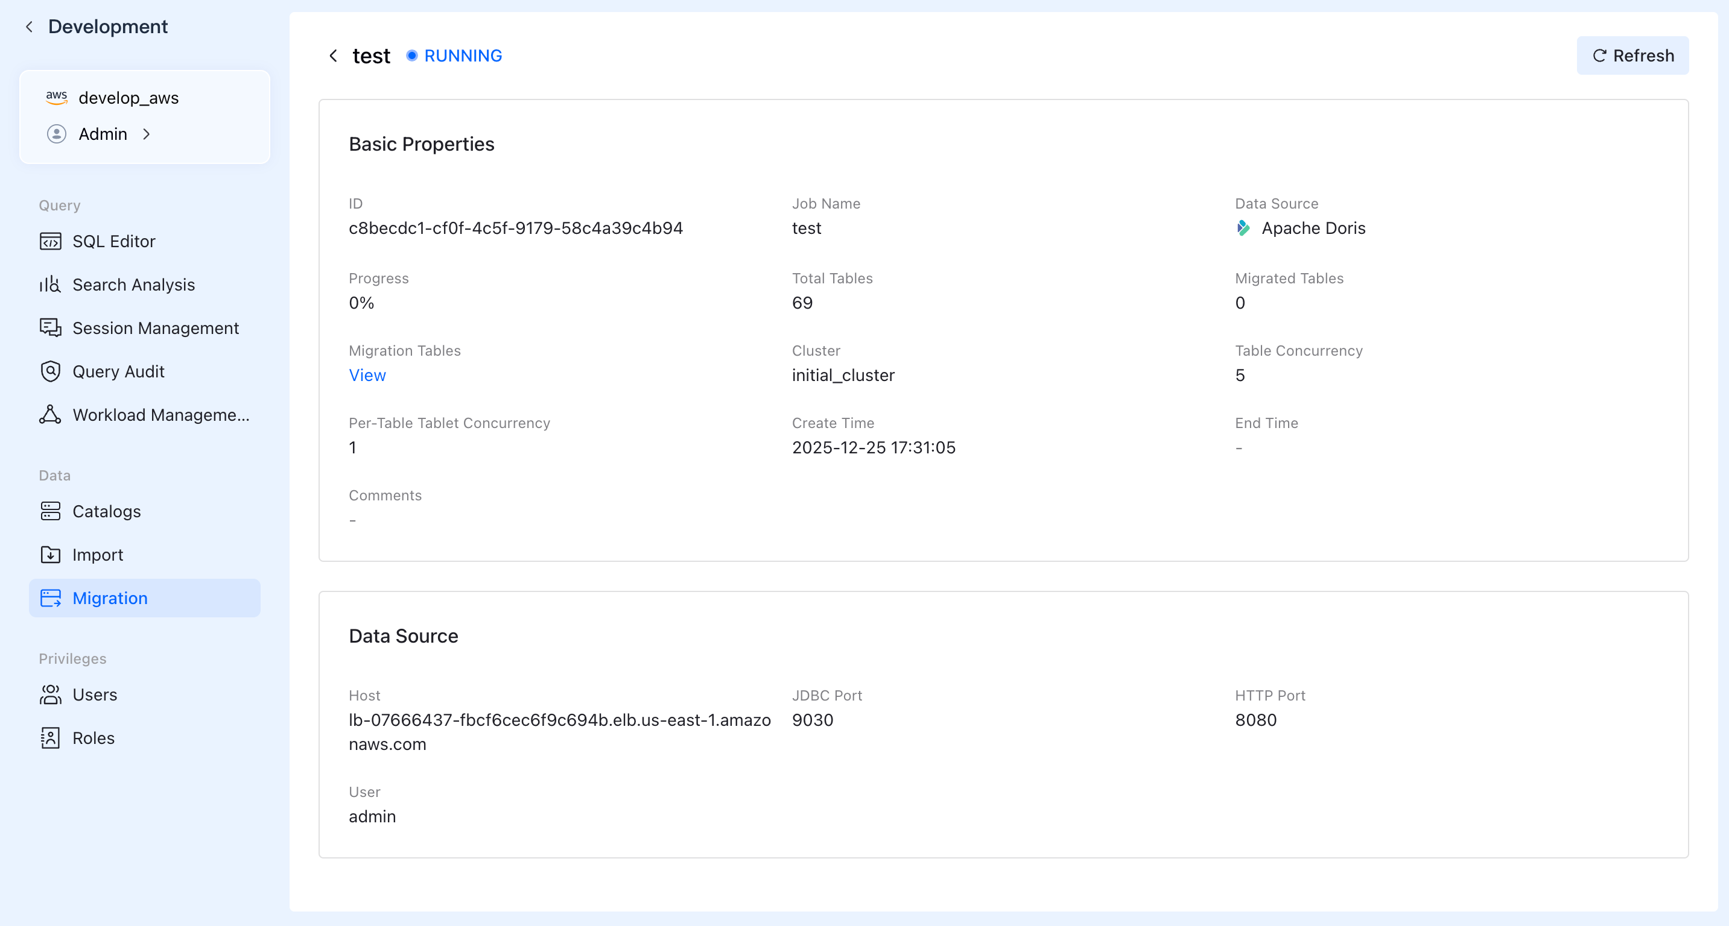The image size is (1729, 926).
Task: Click the Session Management icon
Action: click(x=50, y=328)
